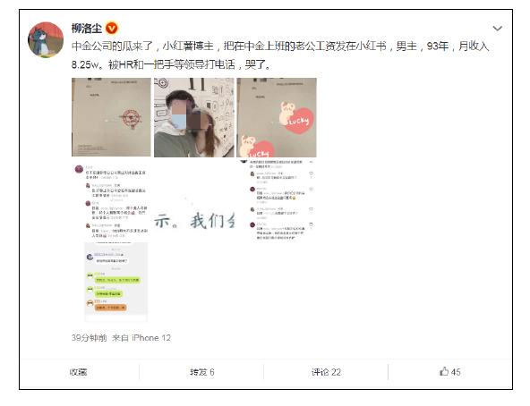Screen dimensions: 530x406
Task: Open first document photo with red stamp
Action: 111,117
